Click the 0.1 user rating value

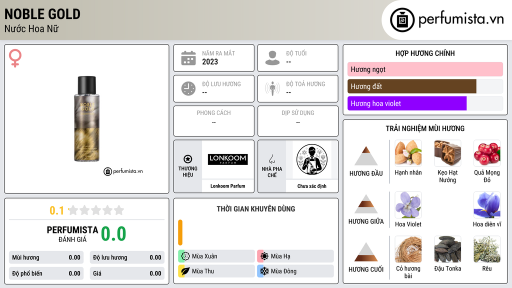pos(57,210)
